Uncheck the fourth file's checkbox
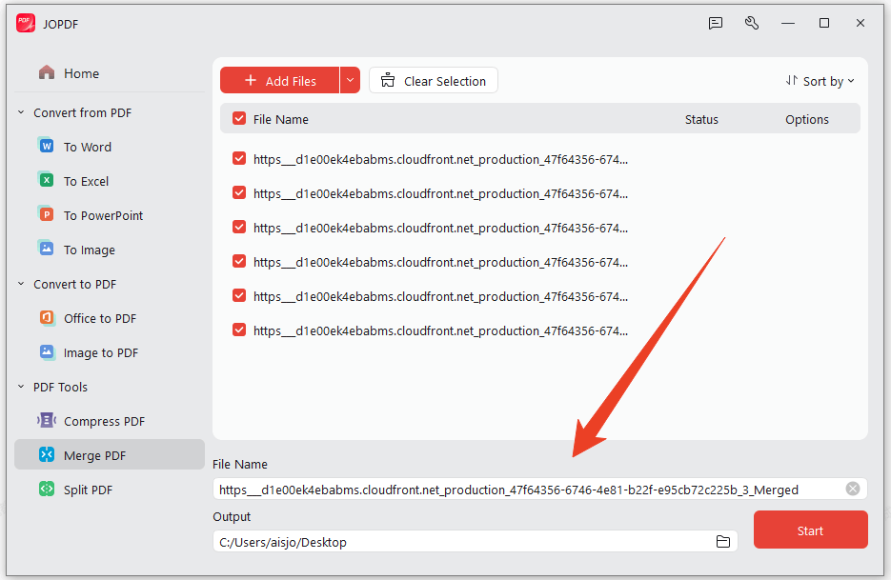This screenshot has width=891, height=580. click(x=239, y=261)
